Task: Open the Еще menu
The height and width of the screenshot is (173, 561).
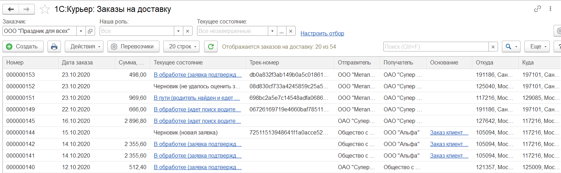Action: [537, 47]
